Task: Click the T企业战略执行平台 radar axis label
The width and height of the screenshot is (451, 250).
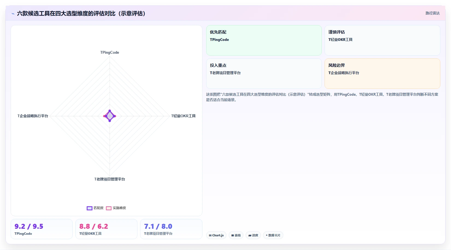Action: [x=33, y=116]
